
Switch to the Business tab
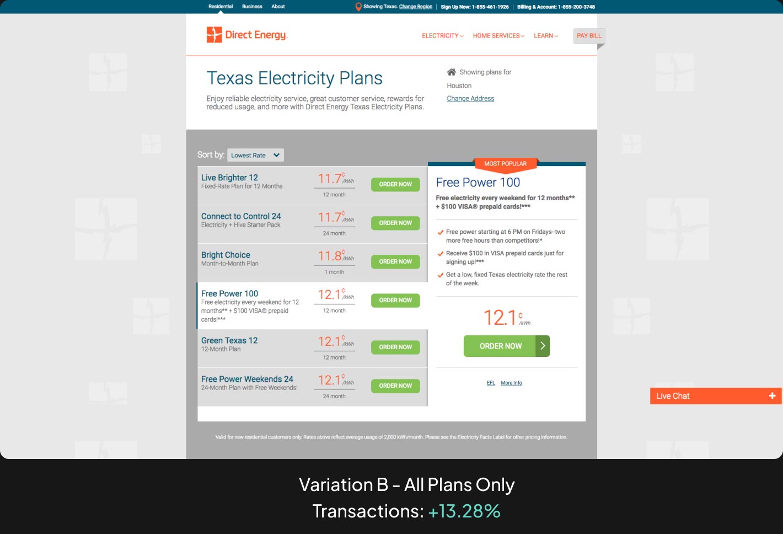(252, 7)
